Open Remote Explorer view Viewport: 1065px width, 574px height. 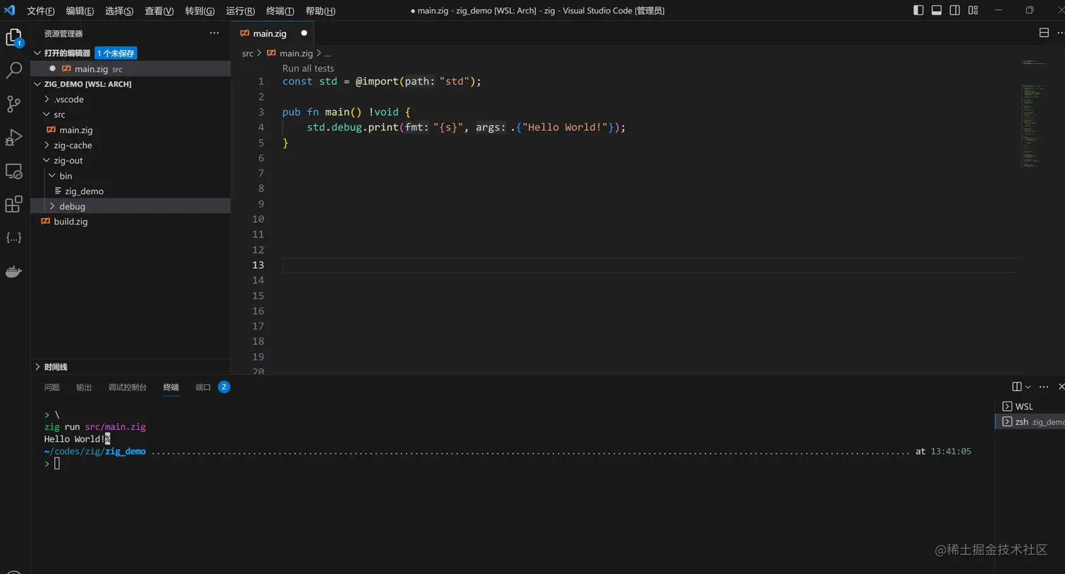(14, 171)
